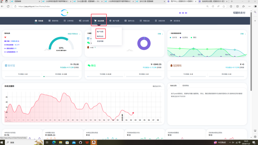The height and width of the screenshot is (145, 258).
Task: Click the site logo at top
Action: click(64, 13)
